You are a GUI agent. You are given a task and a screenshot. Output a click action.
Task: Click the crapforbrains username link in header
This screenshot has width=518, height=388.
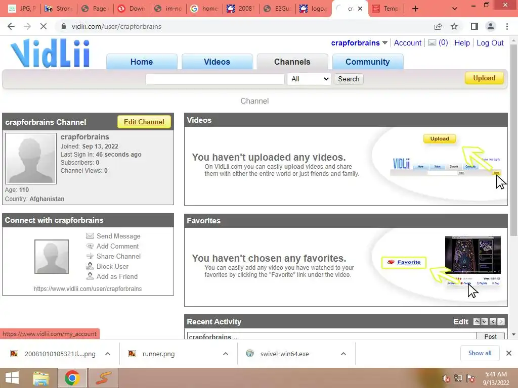click(355, 43)
